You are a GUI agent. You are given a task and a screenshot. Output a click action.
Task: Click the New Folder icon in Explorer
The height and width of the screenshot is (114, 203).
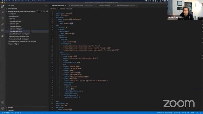[x=41, y=11]
